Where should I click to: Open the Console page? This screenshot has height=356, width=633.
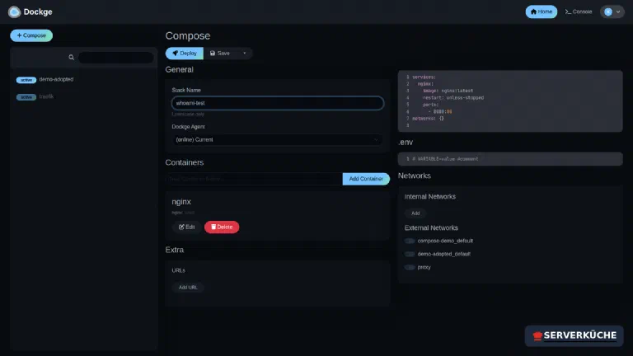578,12
